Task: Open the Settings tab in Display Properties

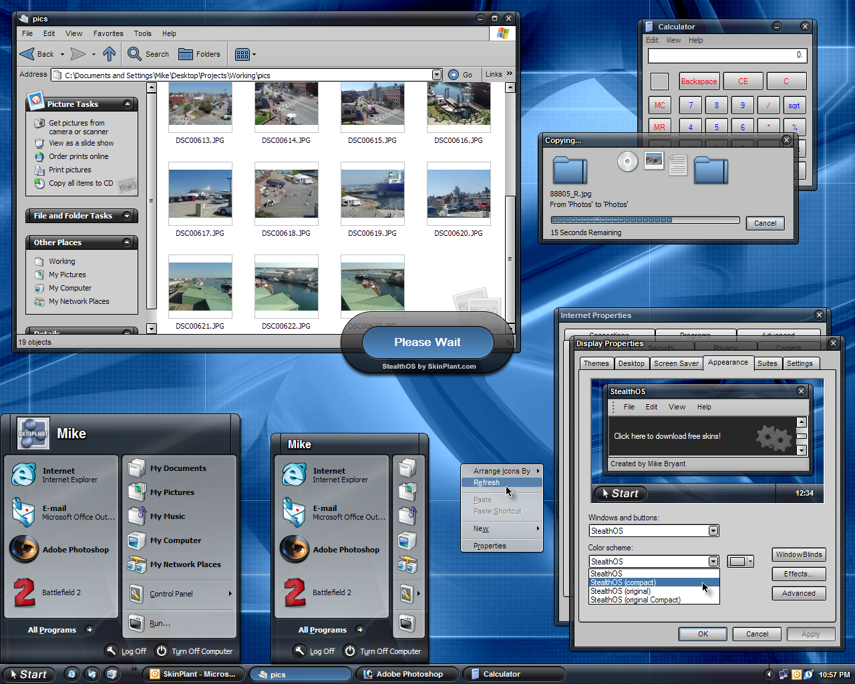Action: point(800,363)
